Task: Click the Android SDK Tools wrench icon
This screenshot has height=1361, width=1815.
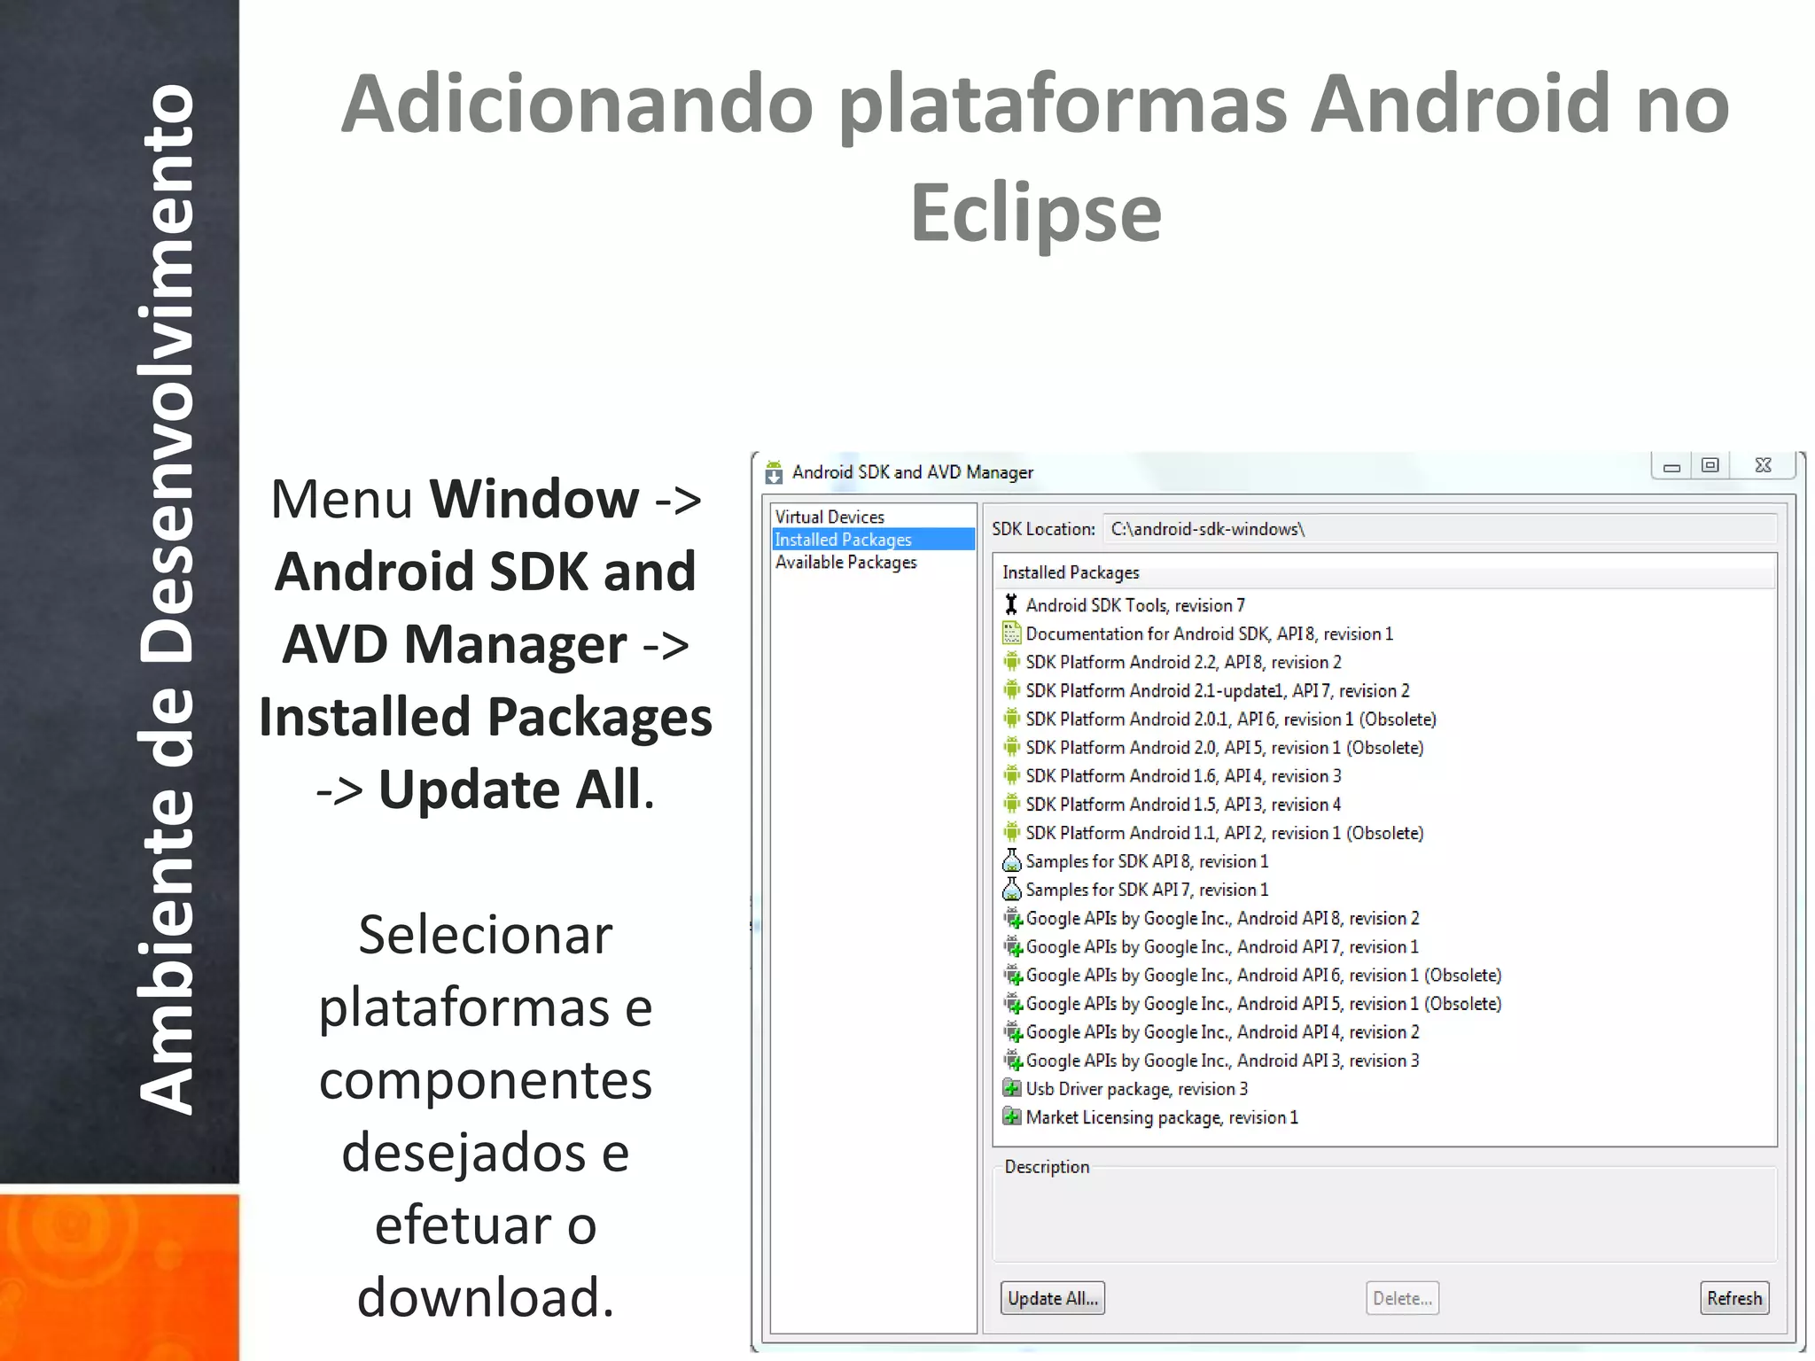Action: (x=1011, y=605)
